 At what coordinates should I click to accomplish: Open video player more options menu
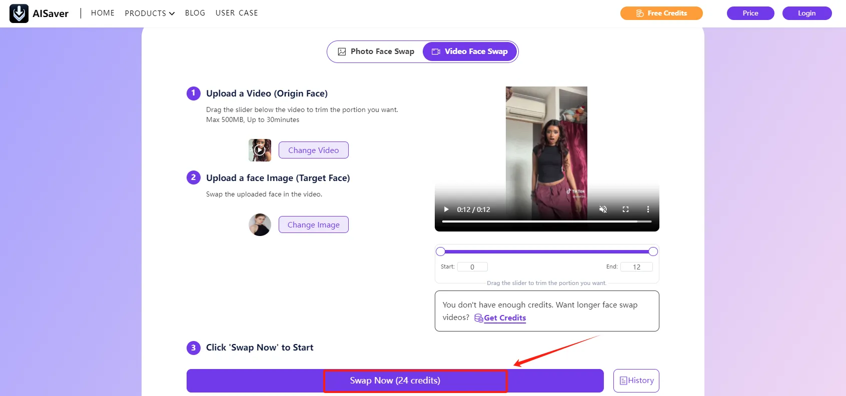click(648, 209)
